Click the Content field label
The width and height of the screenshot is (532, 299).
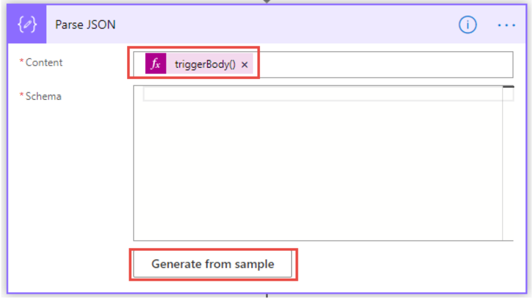pyautogui.click(x=44, y=62)
